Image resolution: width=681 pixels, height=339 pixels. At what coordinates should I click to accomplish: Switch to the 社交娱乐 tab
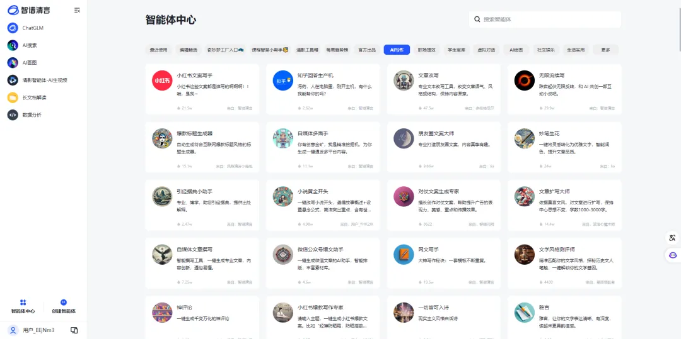[546, 50]
